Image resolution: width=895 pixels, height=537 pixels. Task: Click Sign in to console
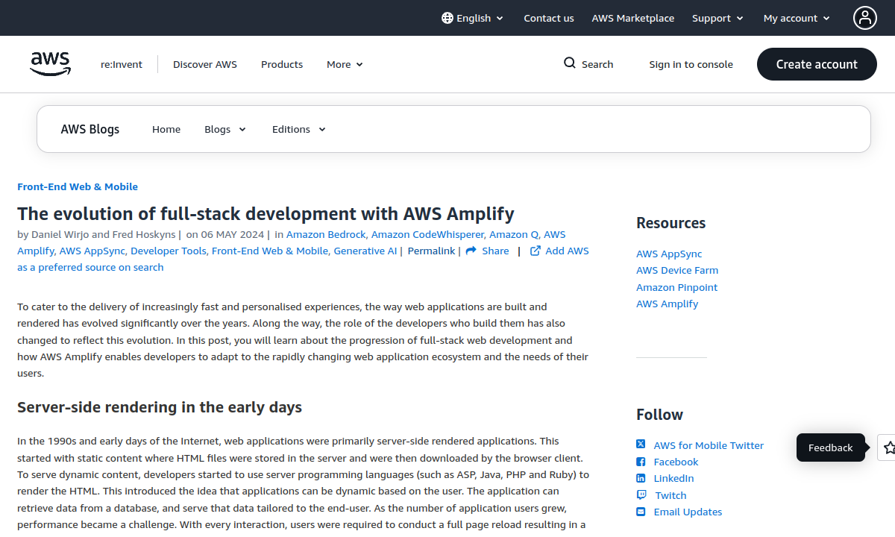point(691,64)
